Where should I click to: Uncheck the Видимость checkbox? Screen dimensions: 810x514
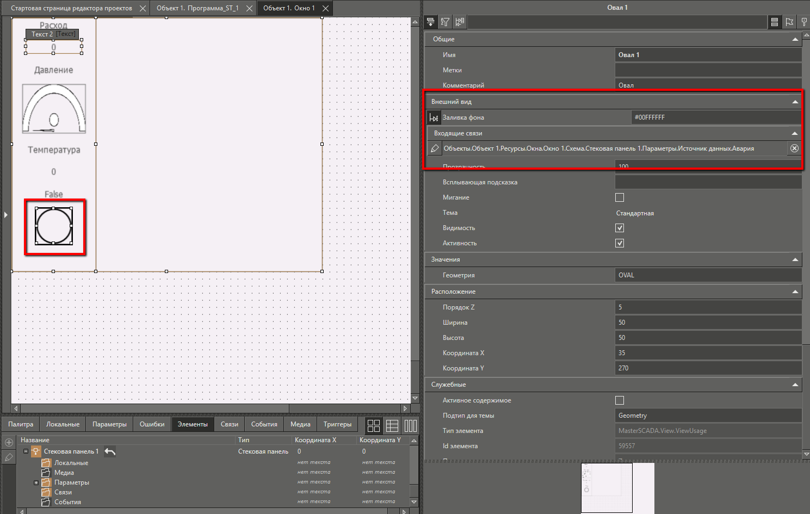[620, 228]
